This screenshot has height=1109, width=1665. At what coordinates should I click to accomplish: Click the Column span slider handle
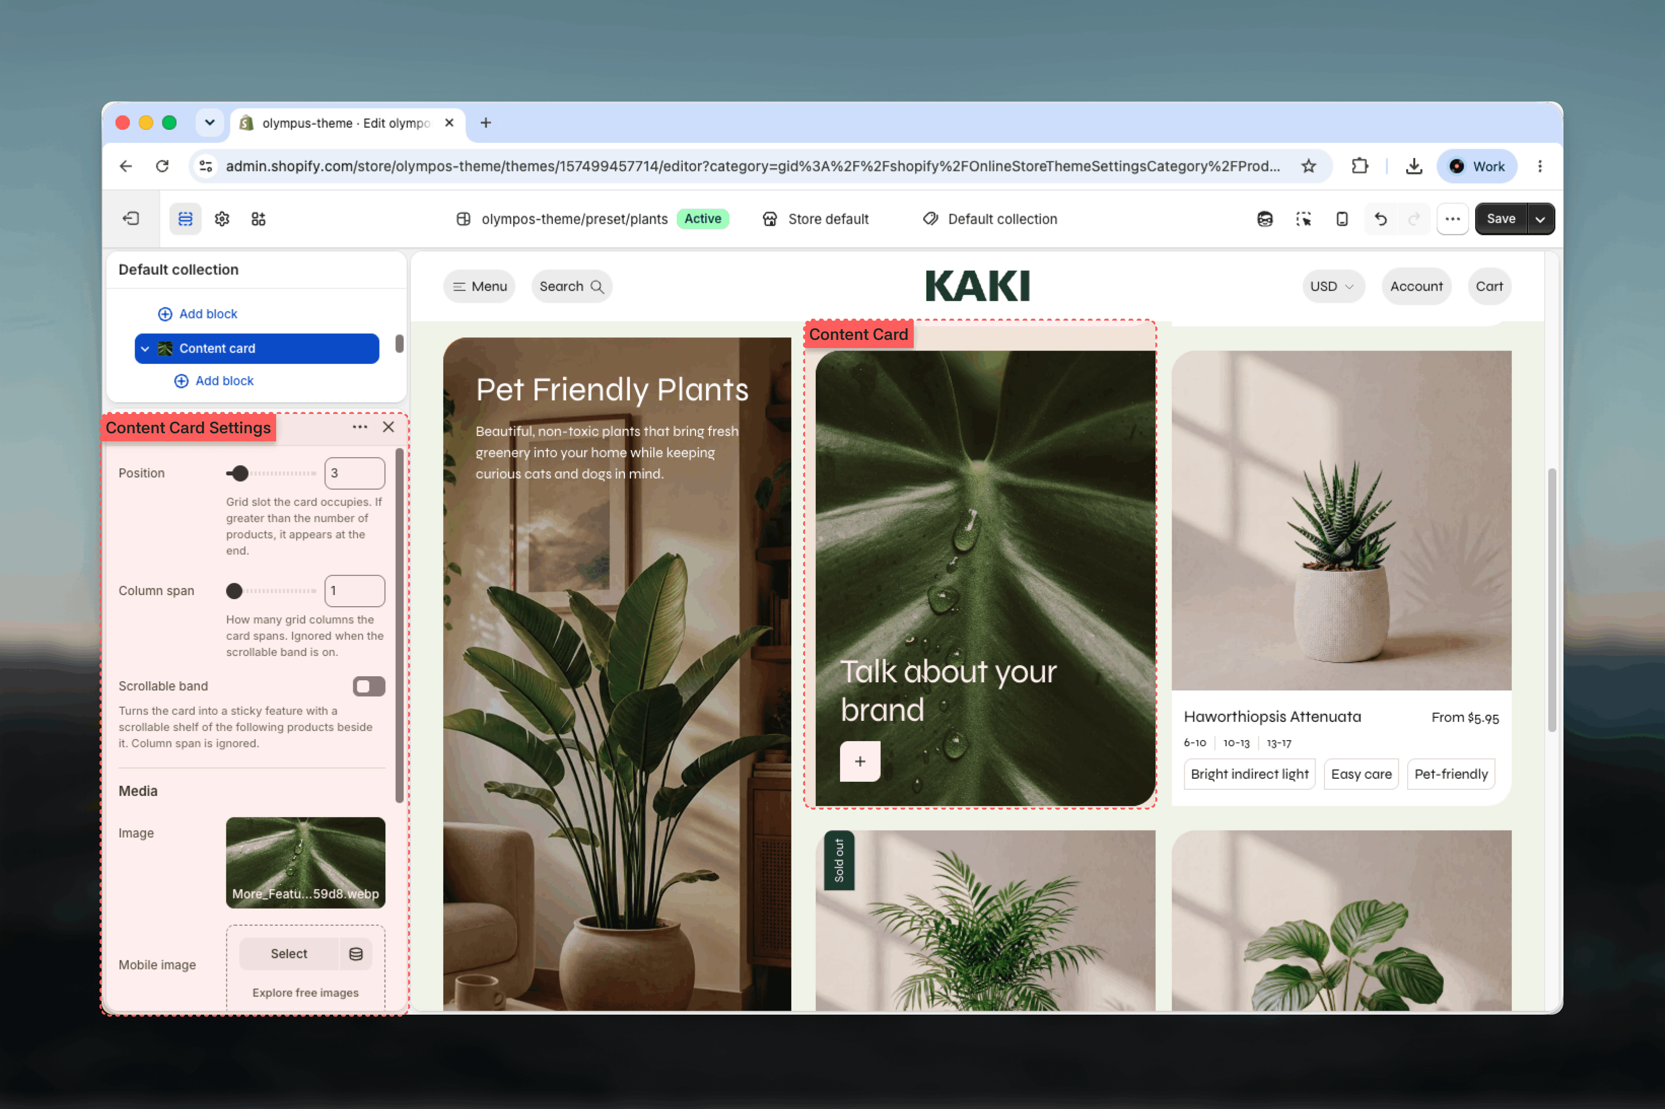(234, 591)
